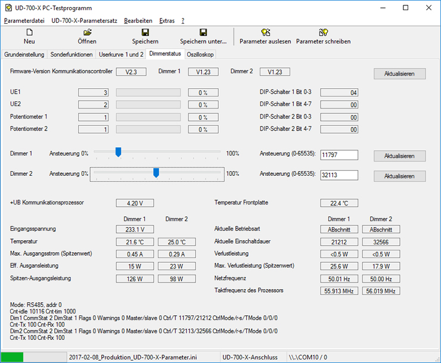Click the Dimmer 1 Ansteuerung slider handle
The width and height of the screenshot is (441, 363).
[118, 153]
